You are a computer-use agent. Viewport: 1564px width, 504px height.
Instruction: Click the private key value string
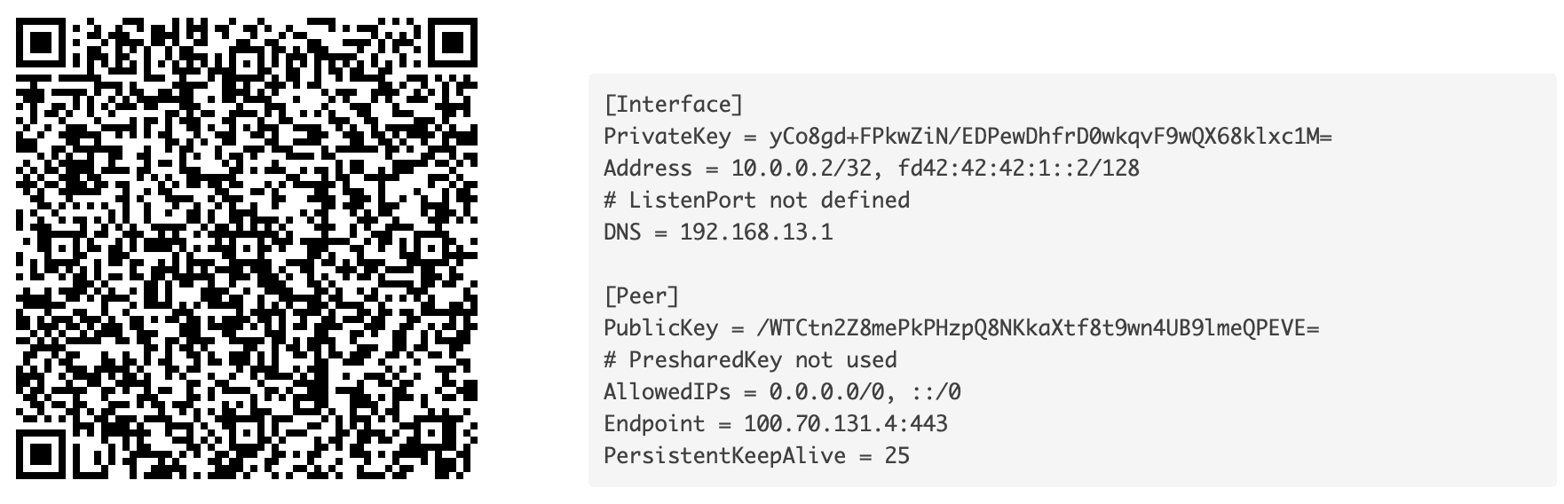click(x=1050, y=137)
